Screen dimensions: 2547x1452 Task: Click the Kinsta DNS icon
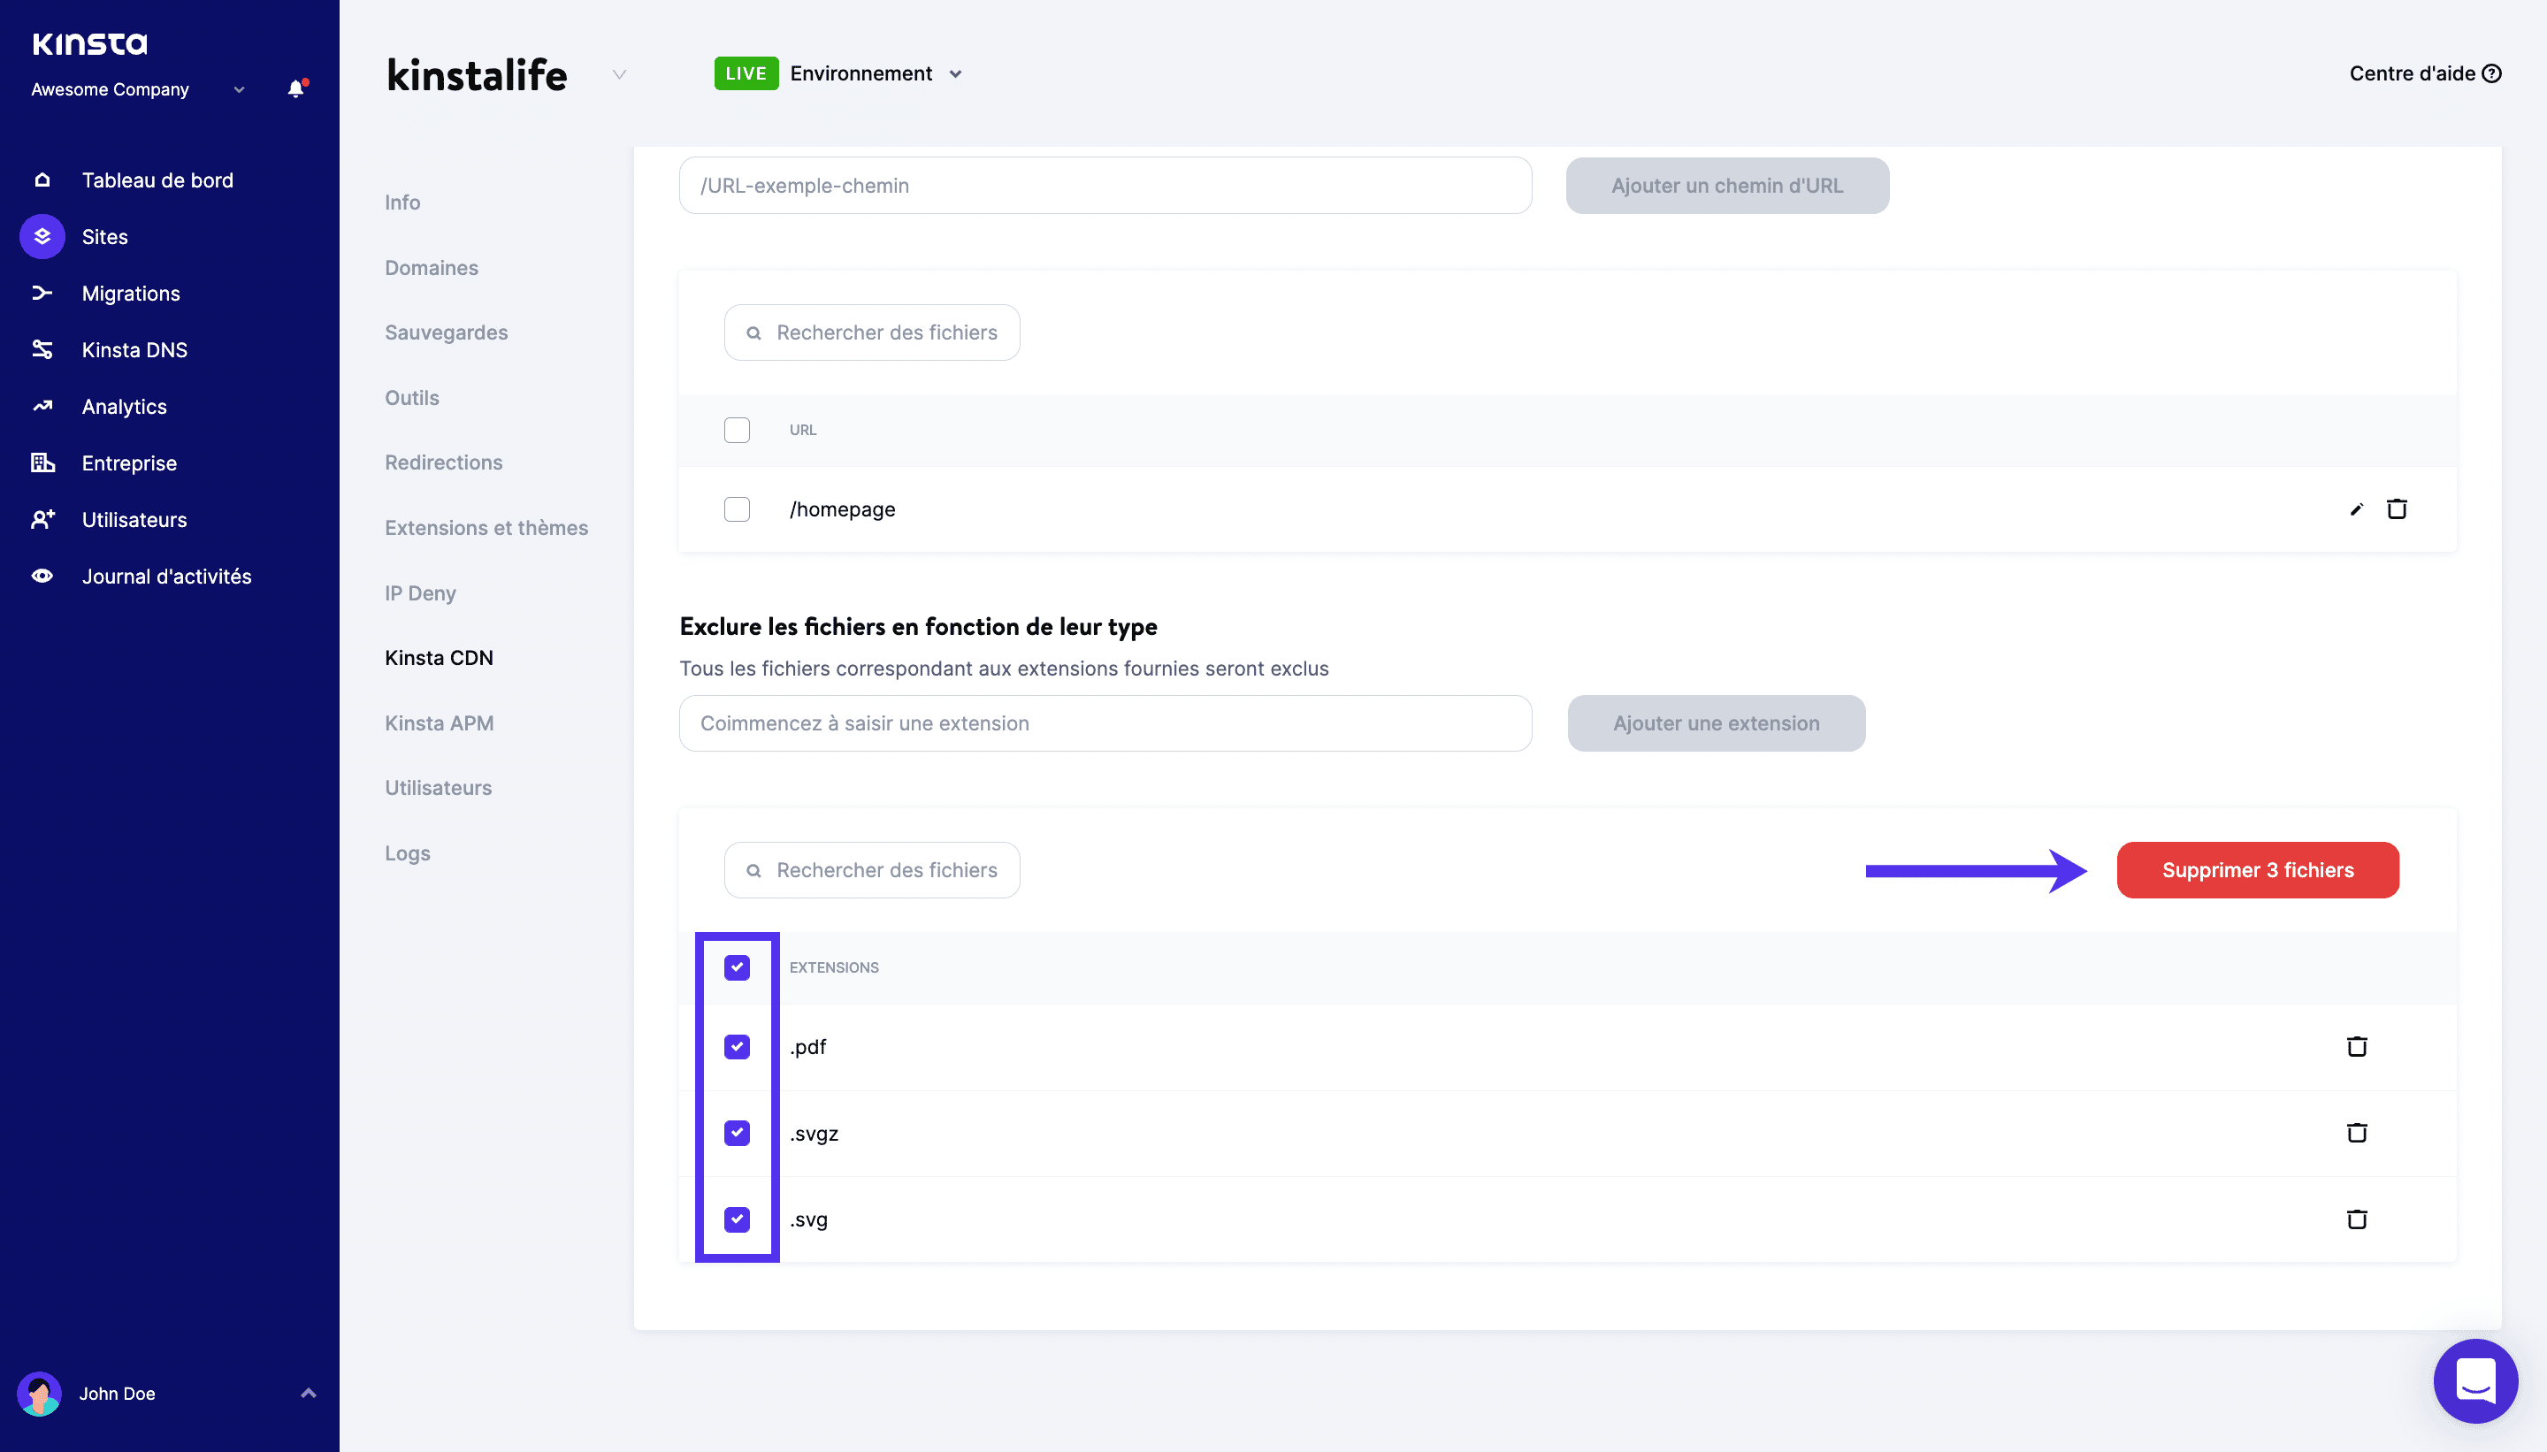42,350
